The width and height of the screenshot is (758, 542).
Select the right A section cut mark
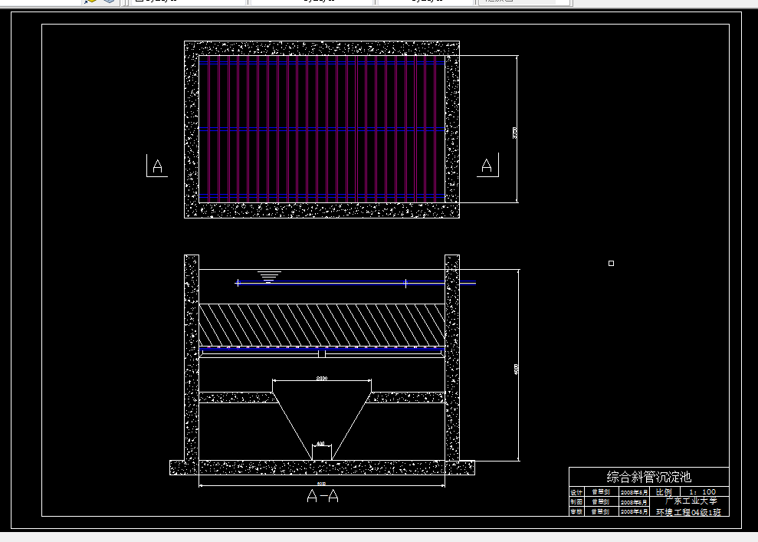487,166
